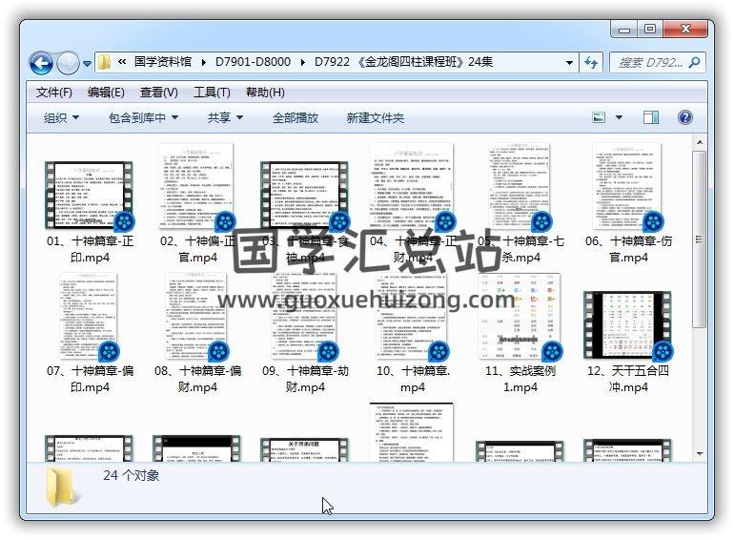Click the refresh button beside address bar
734x540 pixels.
tap(591, 63)
